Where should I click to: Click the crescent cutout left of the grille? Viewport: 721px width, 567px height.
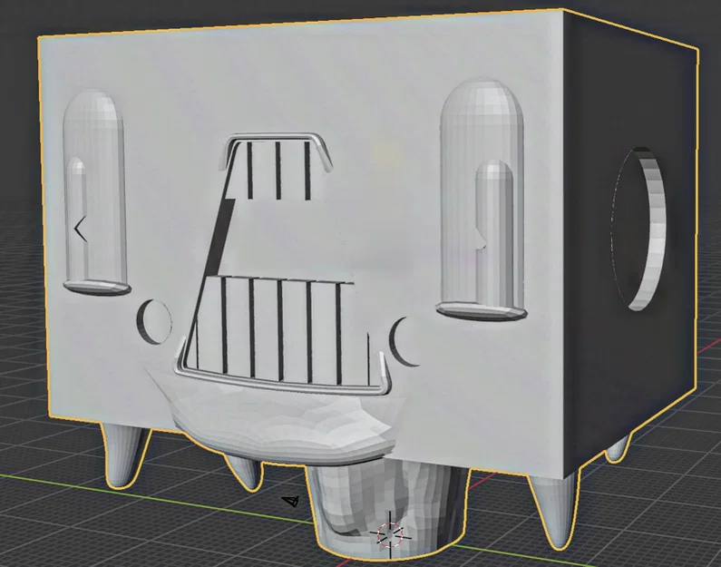(x=154, y=322)
